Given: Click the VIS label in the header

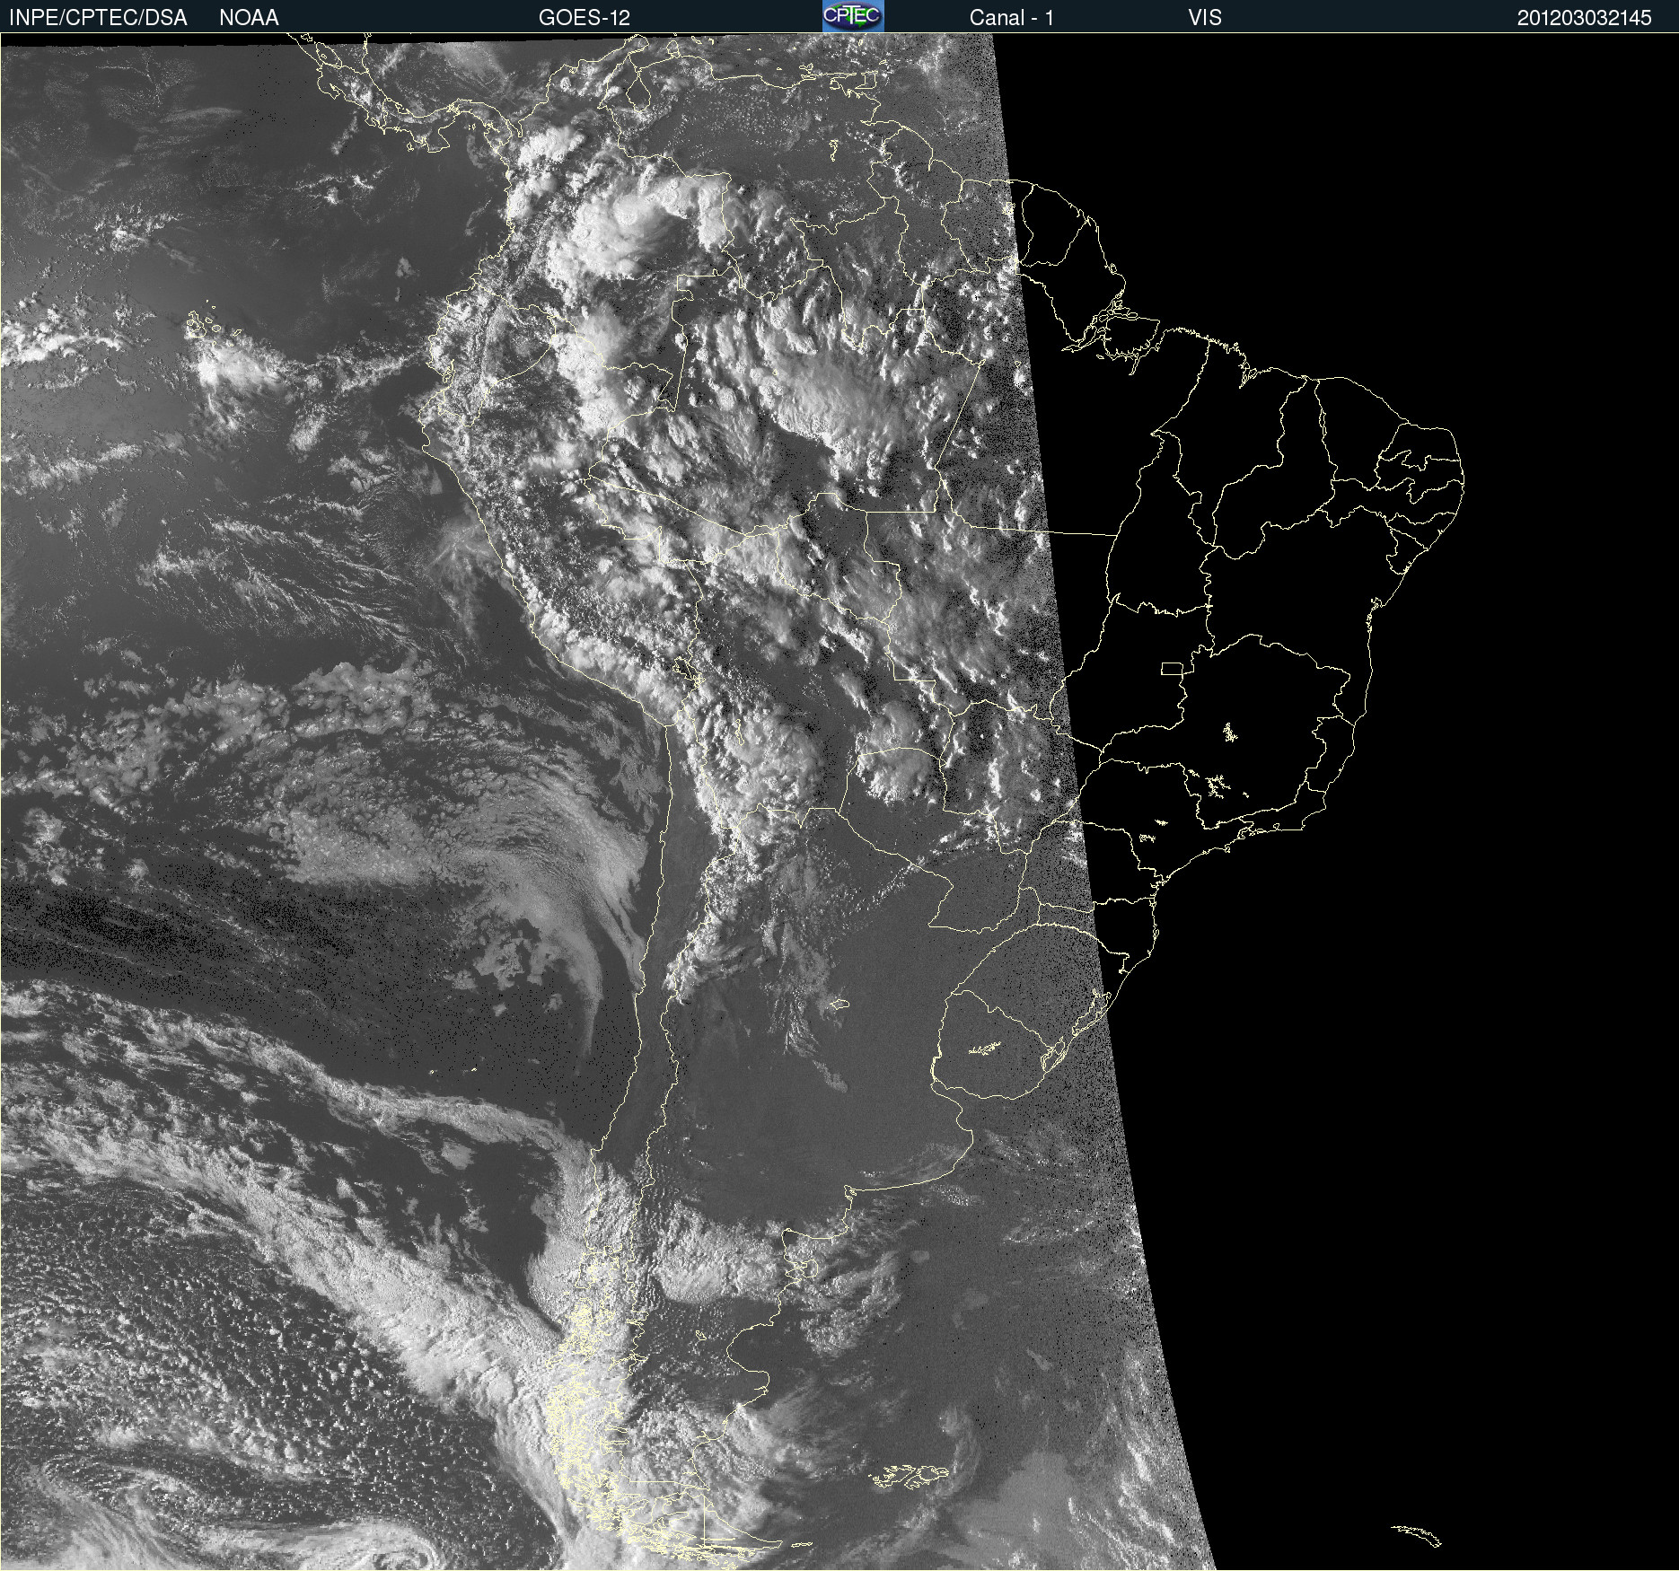Looking at the screenshot, I should click(x=1205, y=18).
